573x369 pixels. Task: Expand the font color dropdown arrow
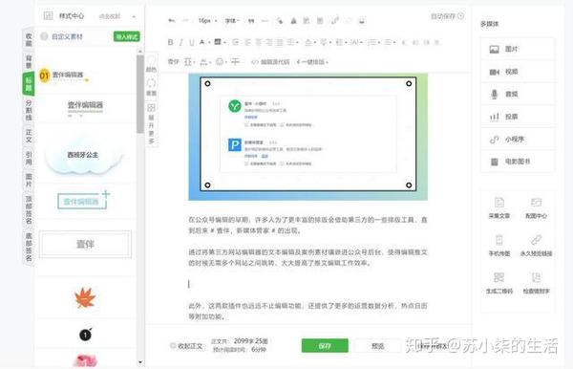208,43
